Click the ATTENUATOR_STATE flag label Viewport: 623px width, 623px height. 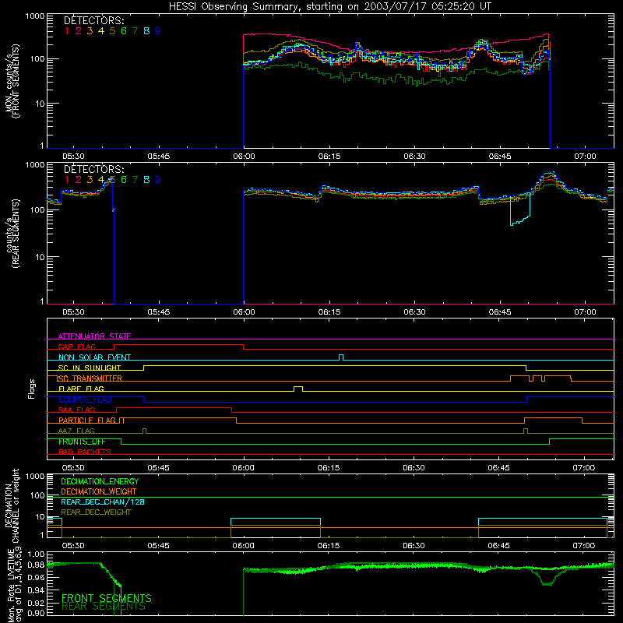(94, 336)
